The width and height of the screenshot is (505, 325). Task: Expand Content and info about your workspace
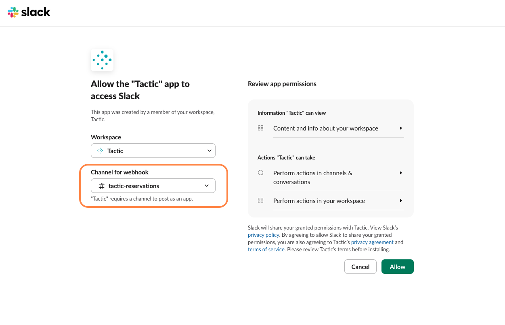pos(326,128)
